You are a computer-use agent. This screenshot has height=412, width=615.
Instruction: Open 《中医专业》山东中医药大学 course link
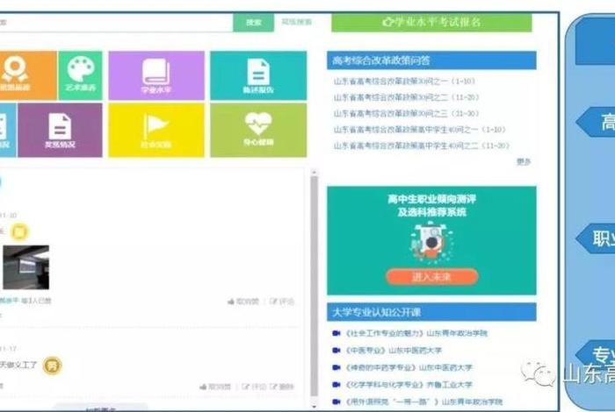(393, 350)
